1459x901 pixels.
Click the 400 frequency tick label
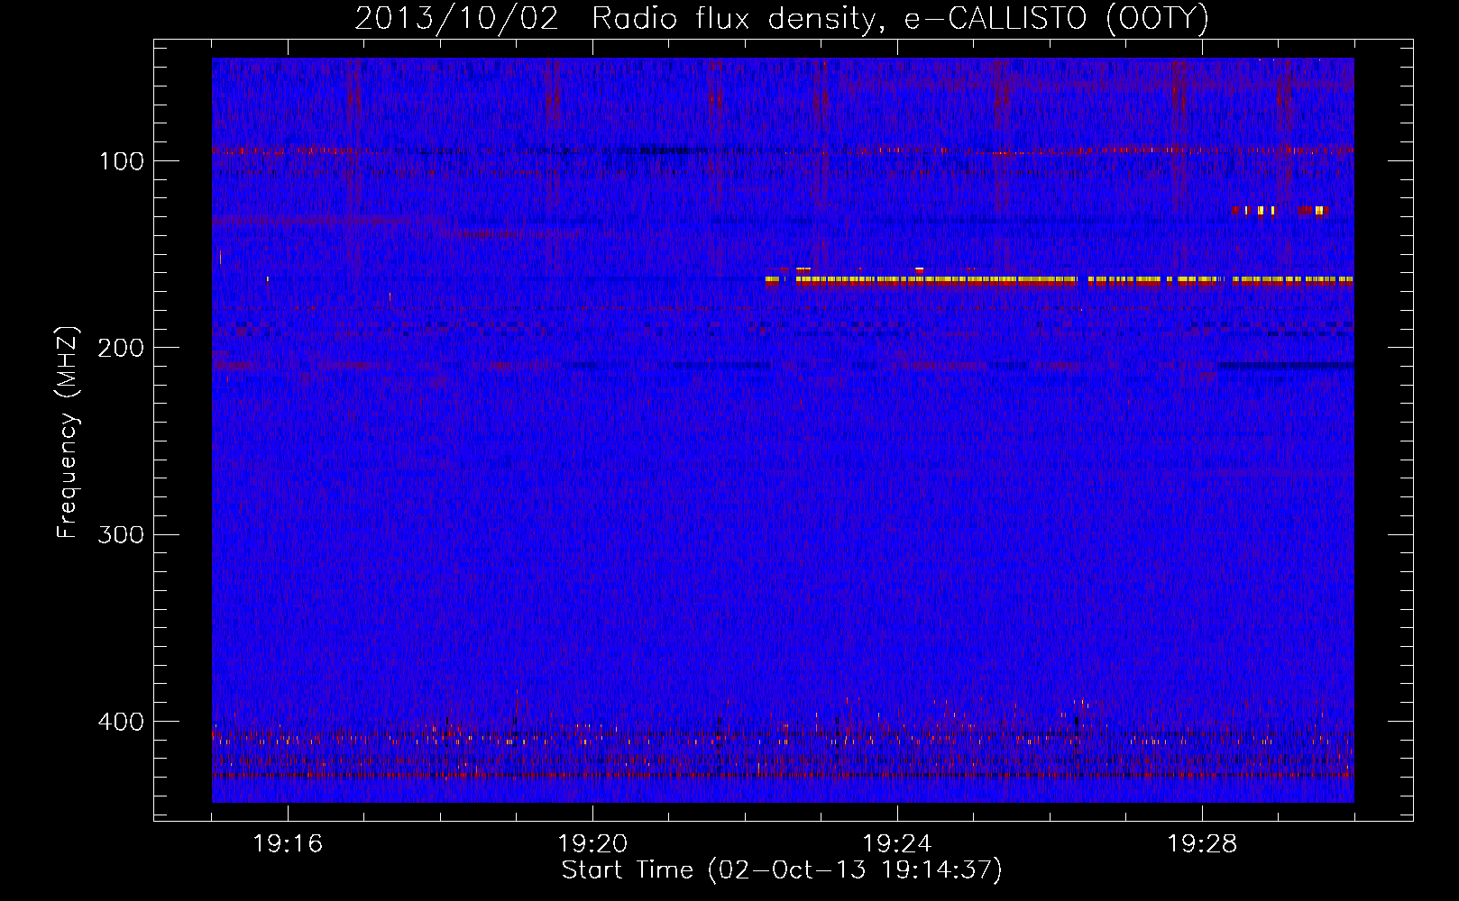121,722
